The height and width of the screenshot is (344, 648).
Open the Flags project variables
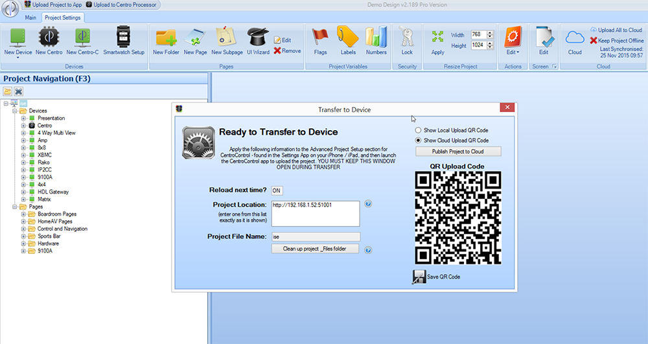tap(320, 40)
